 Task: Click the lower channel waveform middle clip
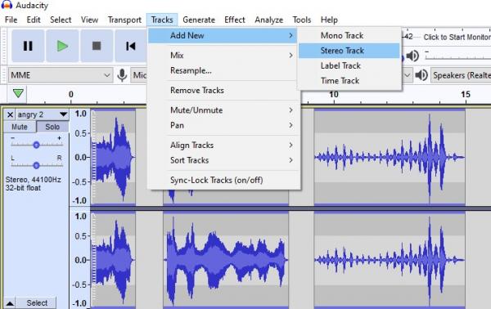click(x=226, y=260)
